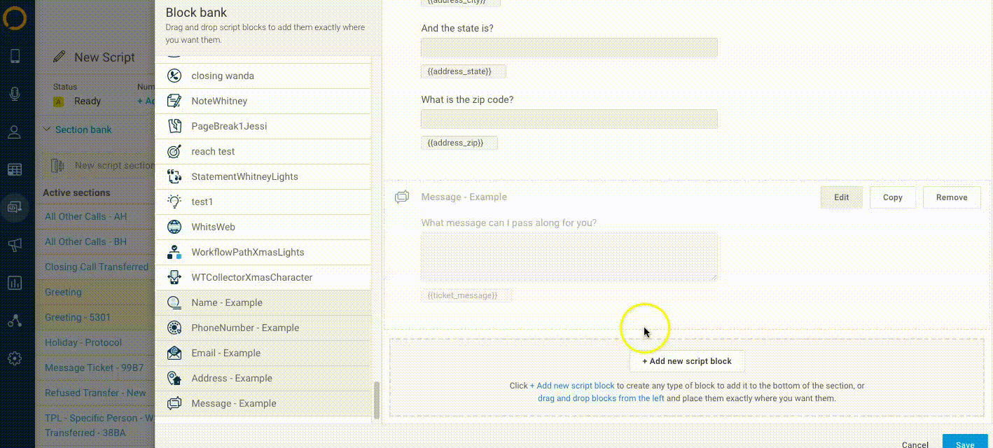Edit the Message - Example block
This screenshot has height=448, width=993.
[x=841, y=197]
